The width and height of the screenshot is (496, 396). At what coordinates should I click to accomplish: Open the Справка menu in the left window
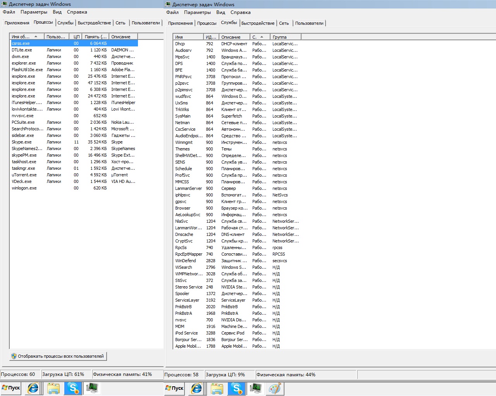coord(77,12)
